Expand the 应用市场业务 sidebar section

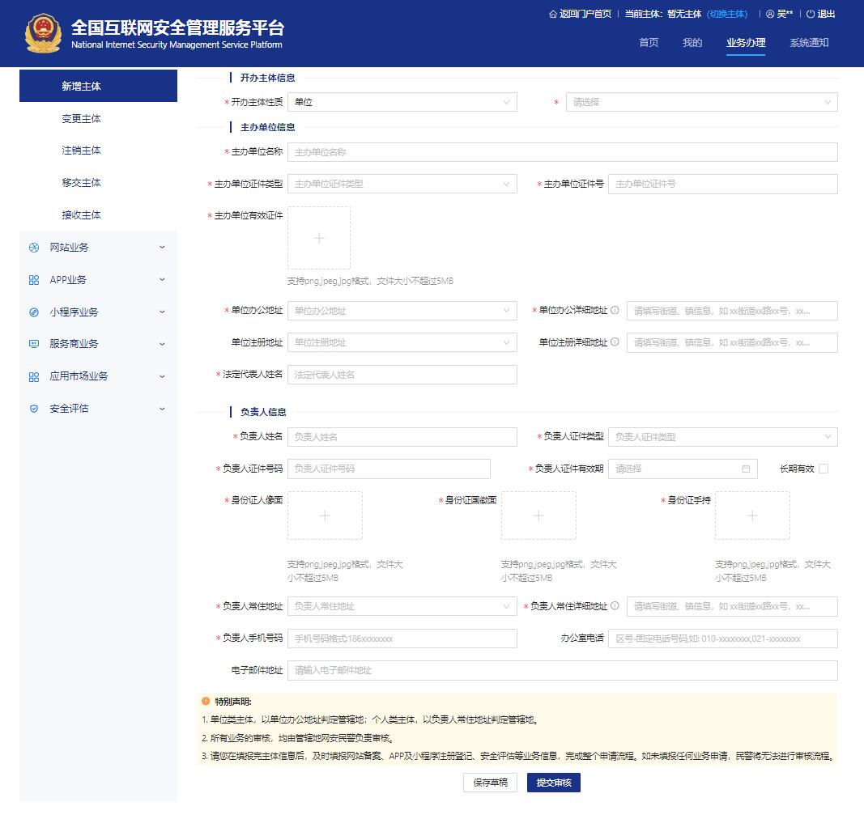click(x=97, y=376)
